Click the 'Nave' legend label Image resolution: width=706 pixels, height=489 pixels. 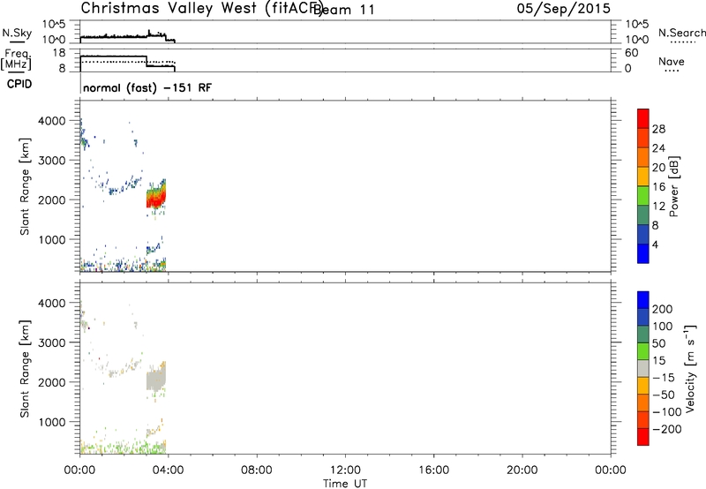672,62
